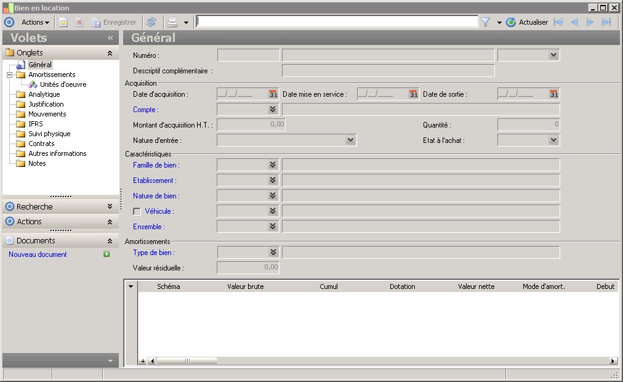The height and width of the screenshot is (382, 623).
Task: Expand the Recherche panel section
Action: point(110,206)
